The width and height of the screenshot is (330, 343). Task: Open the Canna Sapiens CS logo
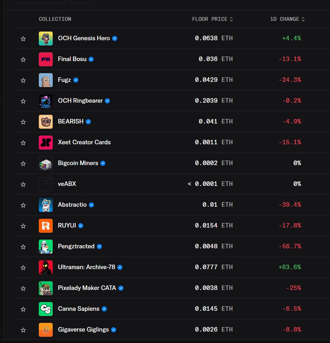click(x=46, y=309)
